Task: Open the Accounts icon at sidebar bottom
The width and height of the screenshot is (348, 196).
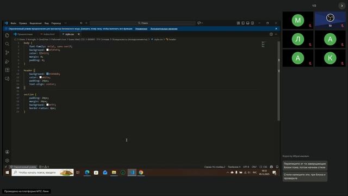Action: click(x=7, y=152)
